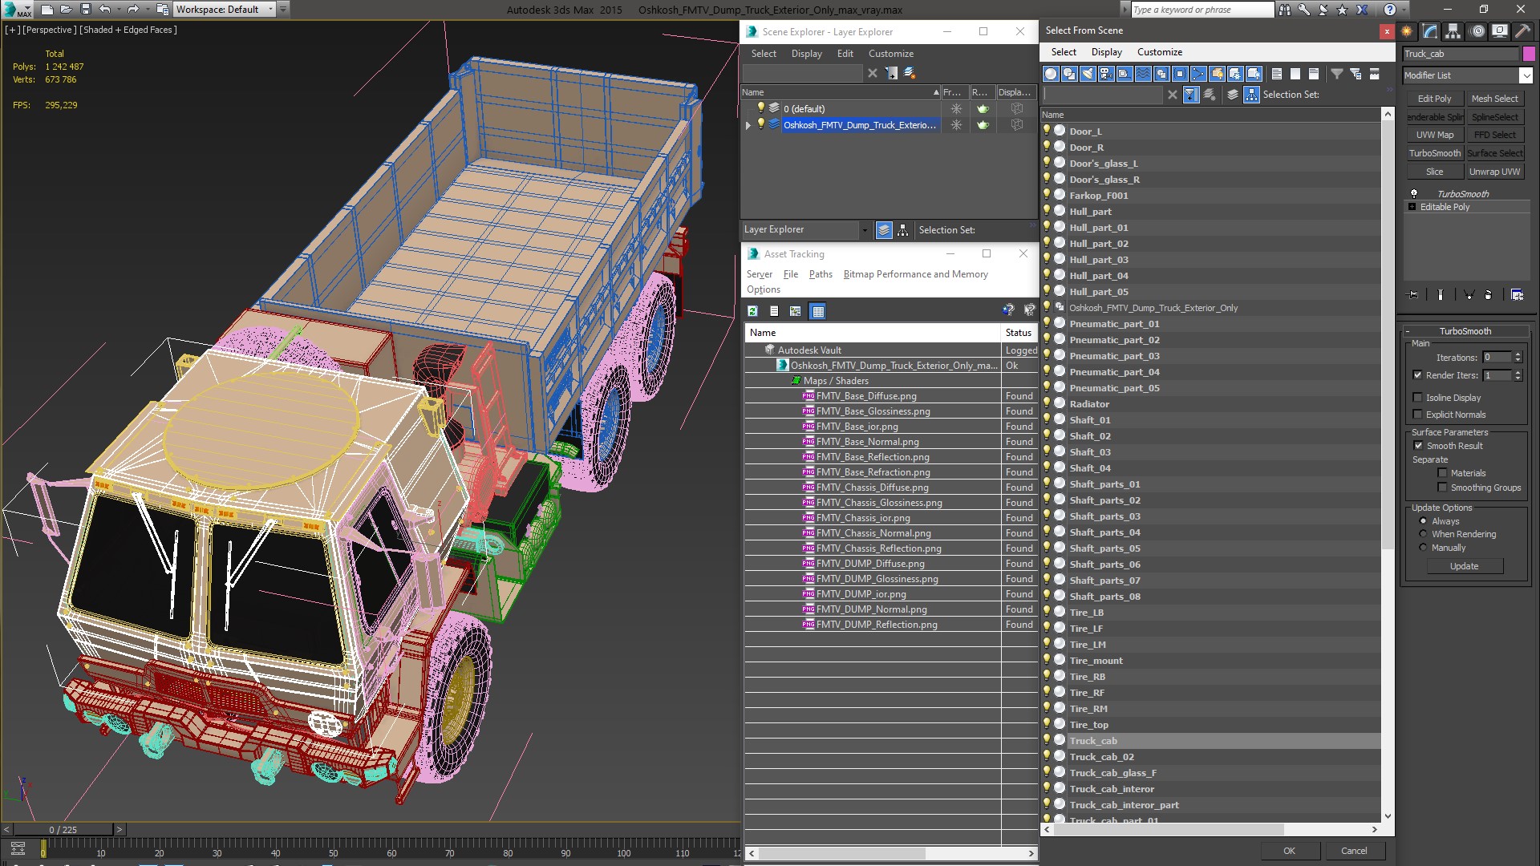
Task: Open Edit menu in Scene Explorer
Action: [x=845, y=54]
